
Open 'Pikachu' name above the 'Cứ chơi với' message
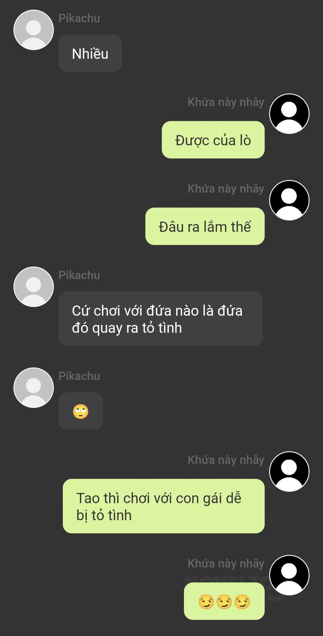click(79, 275)
